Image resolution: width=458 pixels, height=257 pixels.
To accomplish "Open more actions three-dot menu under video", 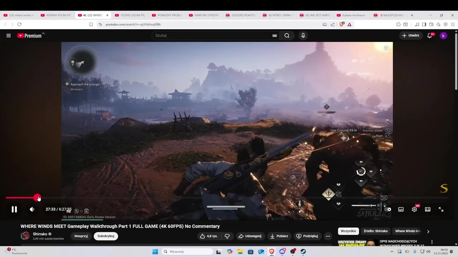I will 328,236.
